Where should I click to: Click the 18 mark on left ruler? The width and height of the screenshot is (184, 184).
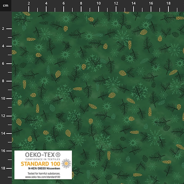[3, 168]
